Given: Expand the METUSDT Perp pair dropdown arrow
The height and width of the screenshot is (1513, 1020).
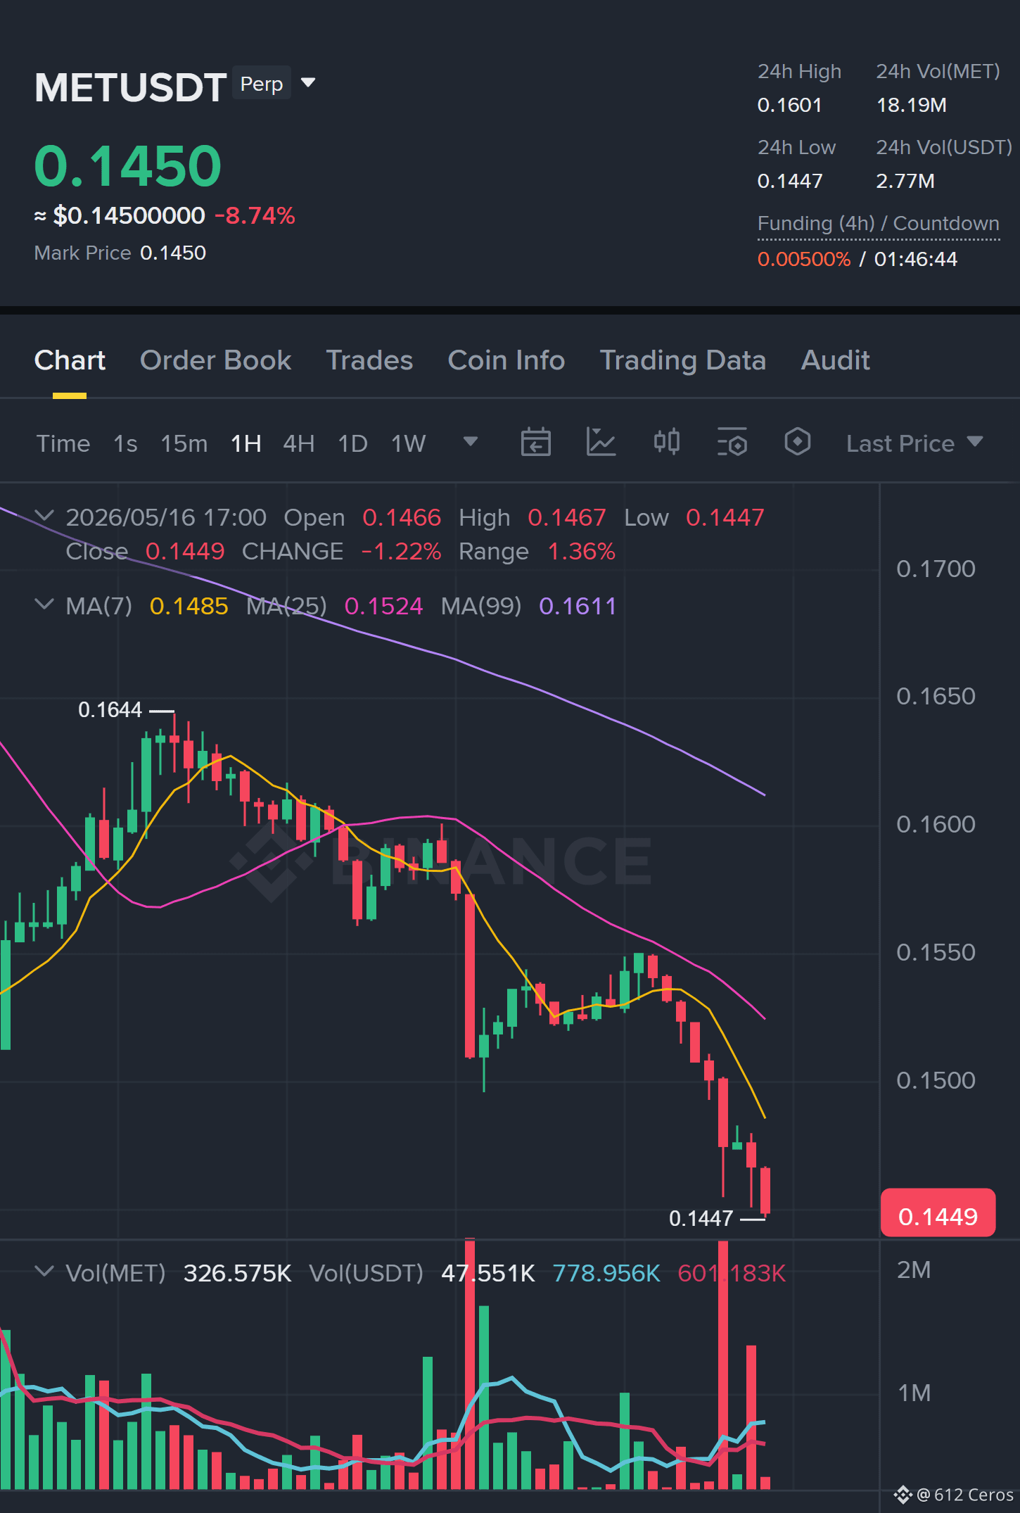Looking at the screenshot, I should [x=307, y=83].
